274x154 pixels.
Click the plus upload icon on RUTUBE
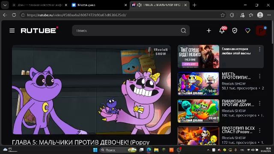point(208,31)
